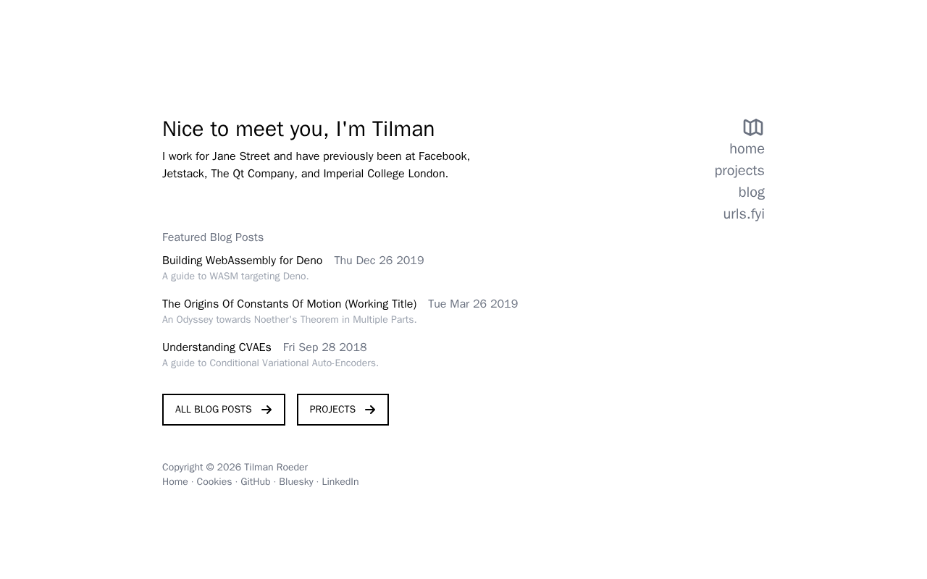
Task: Click the arrow icon beside ALL BLOG POSTS
Action: [267, 410]
